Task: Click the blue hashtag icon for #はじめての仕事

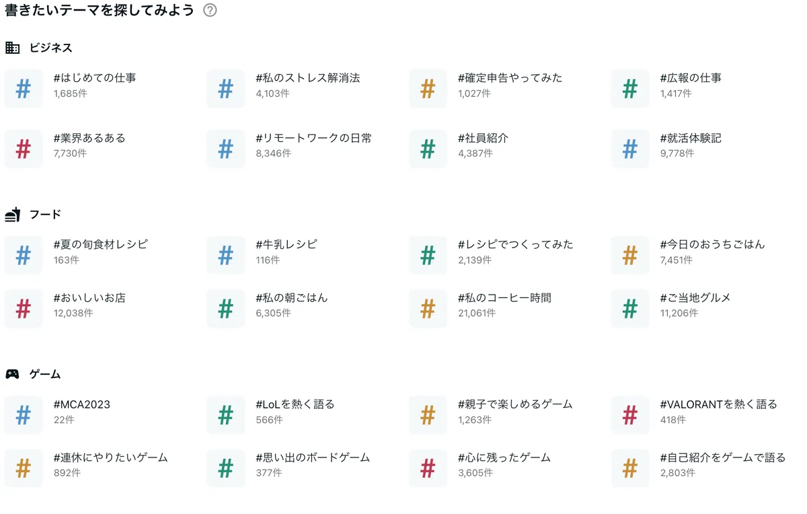Action: tap(24, 89)
